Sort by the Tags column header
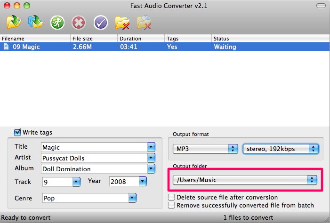 tap(188, 39)
